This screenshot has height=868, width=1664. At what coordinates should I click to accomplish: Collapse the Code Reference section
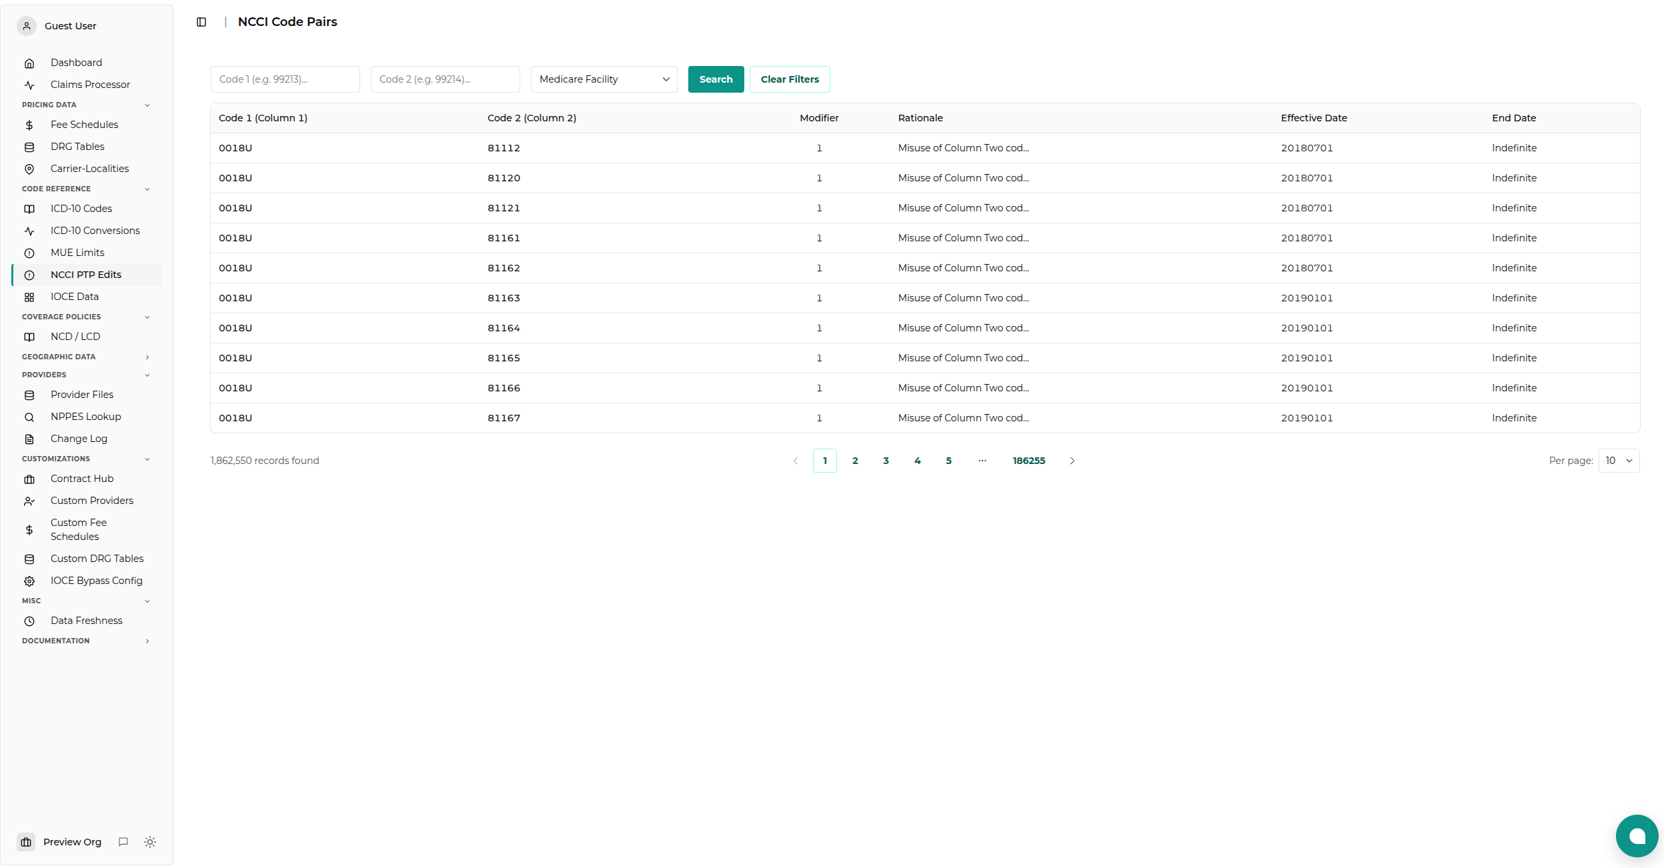tap(147, 189)
